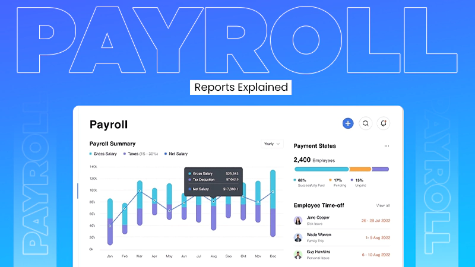Click the Net Salary tooltip row
The height and width of the screenshot is (267, 475).
tap(213, 189)
